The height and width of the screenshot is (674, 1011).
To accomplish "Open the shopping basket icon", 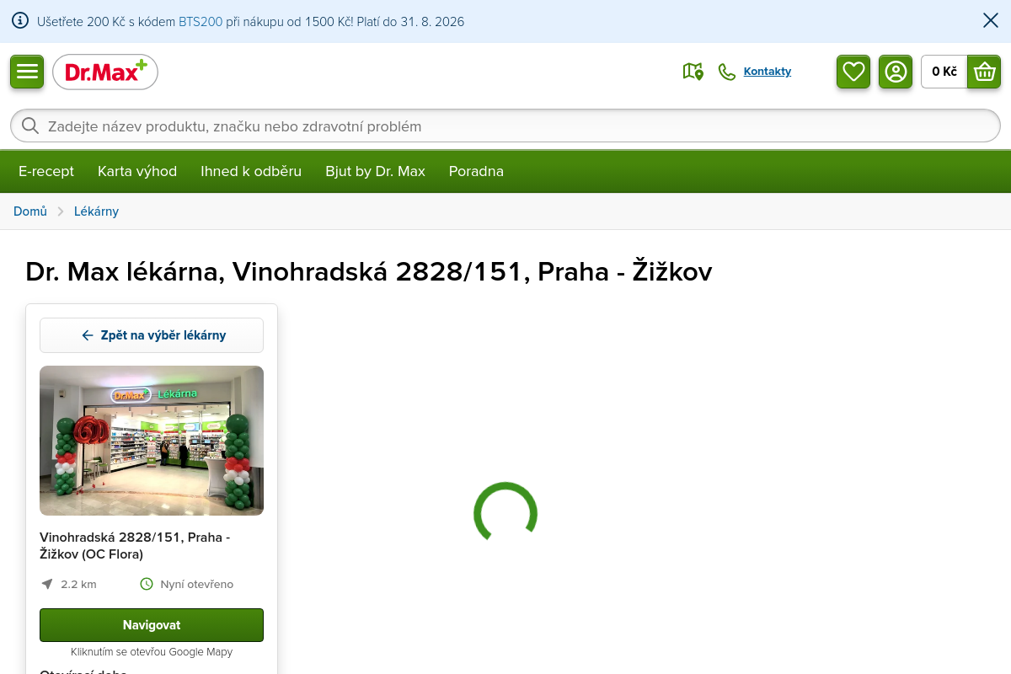I will tap(984, 72).
